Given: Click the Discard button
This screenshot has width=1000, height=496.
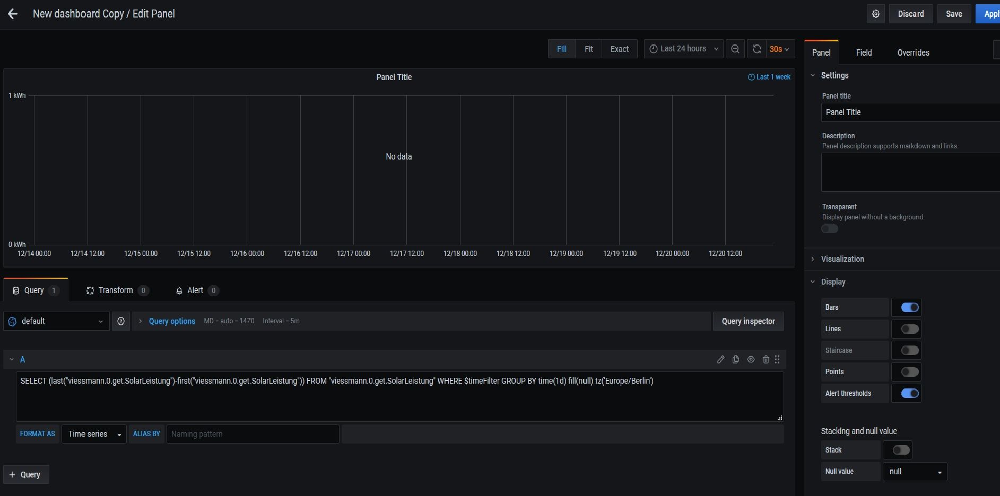Looking at the screenshot, I should click(x=910, y=14).
